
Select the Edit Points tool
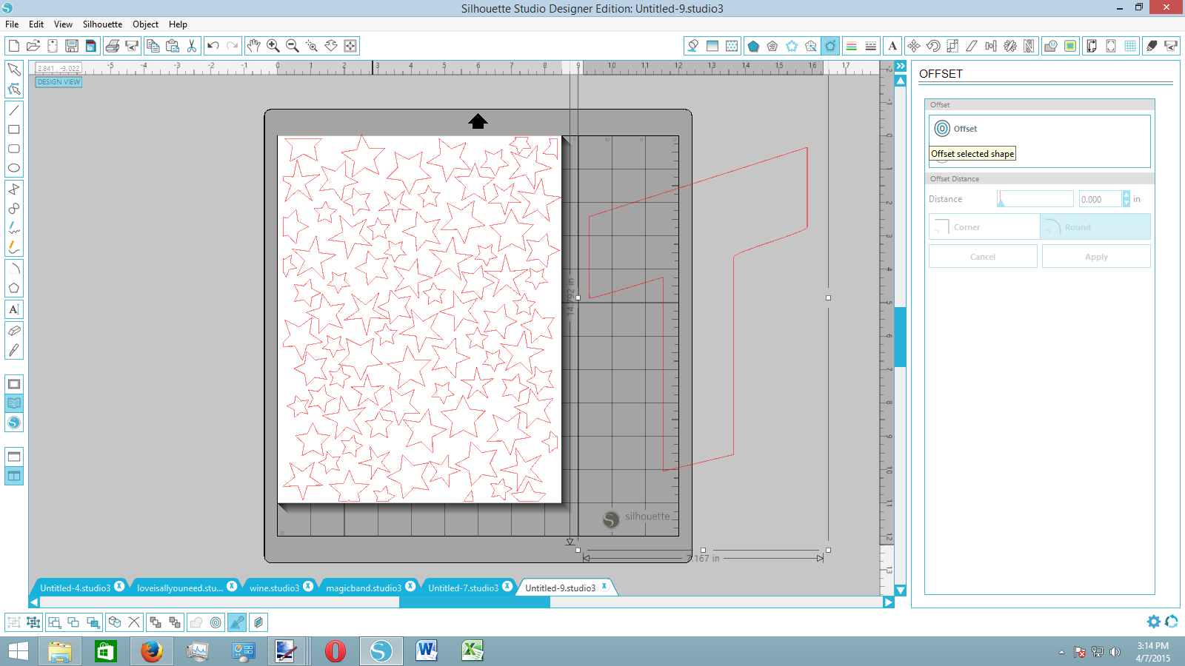(x=14, y=89)
